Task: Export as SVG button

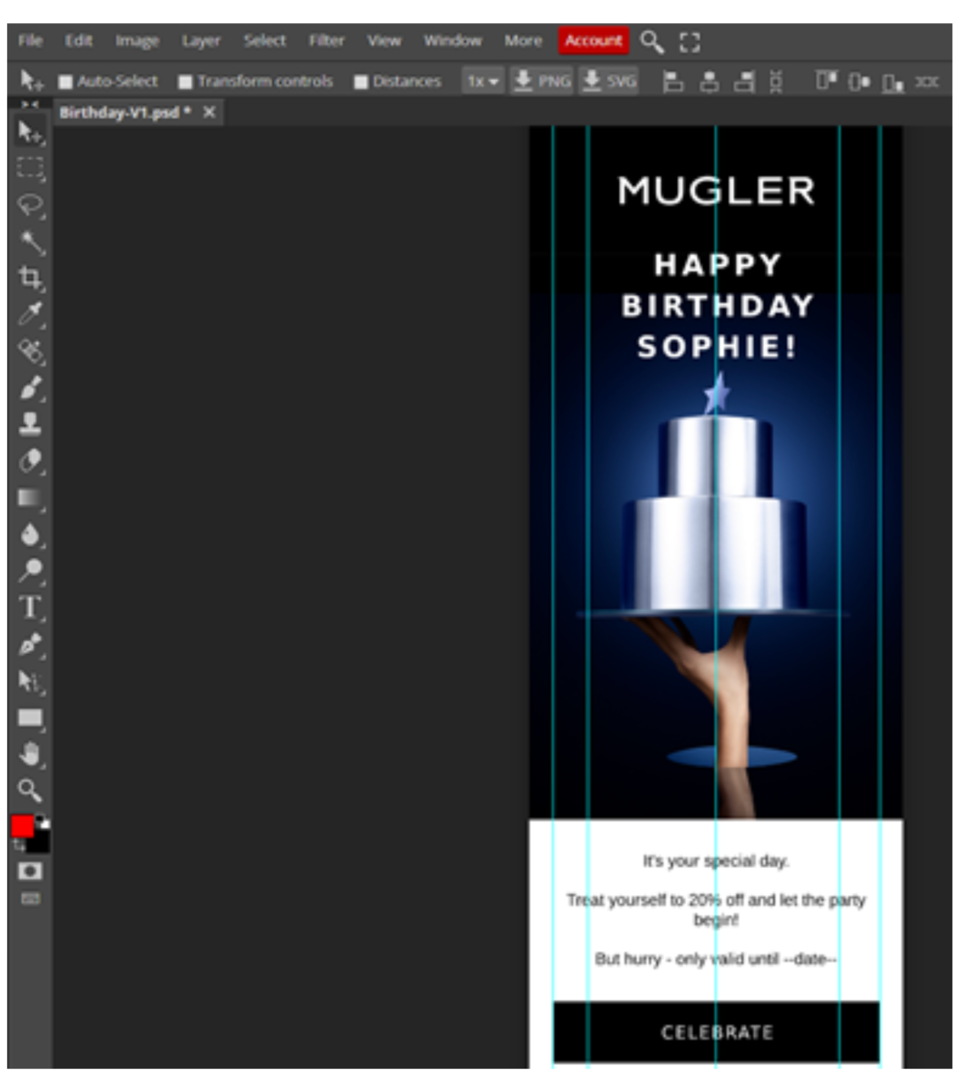Action: 609,81
